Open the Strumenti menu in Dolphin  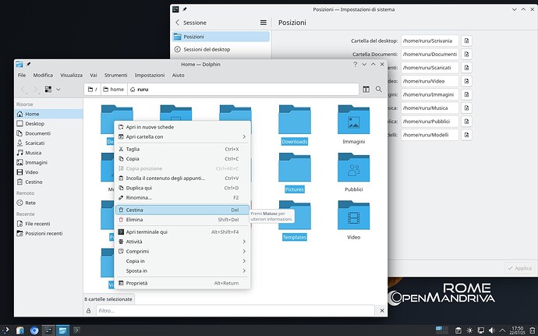[116, 75]
